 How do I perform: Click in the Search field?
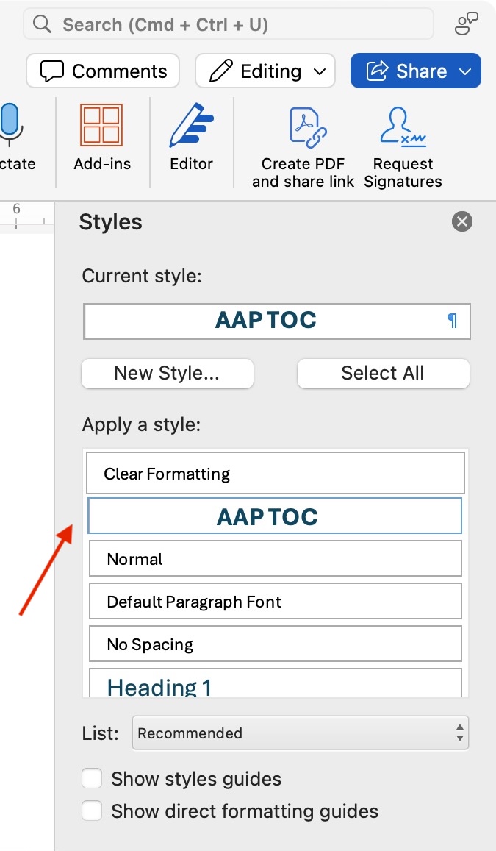click(x=229, y=24)
